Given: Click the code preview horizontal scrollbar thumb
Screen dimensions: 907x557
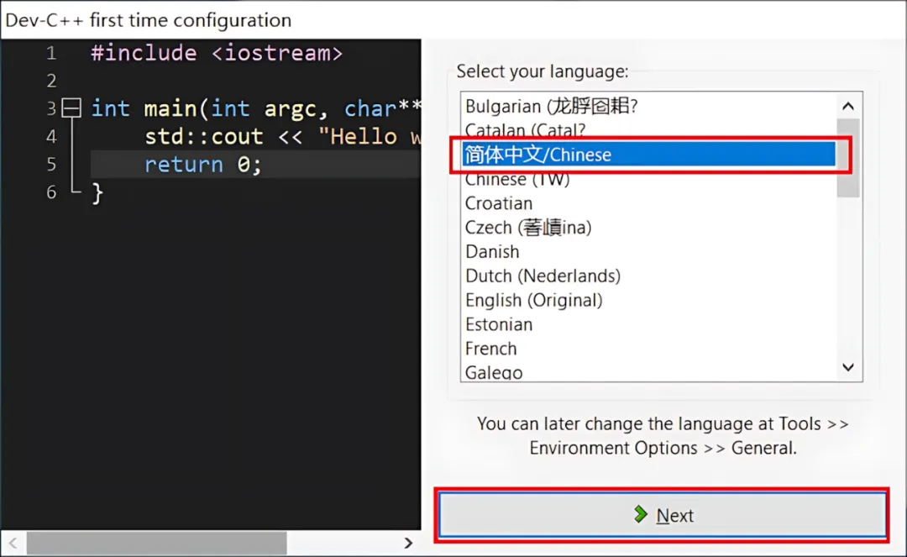Looking at the screenshot, I should [x=157, y=543].
